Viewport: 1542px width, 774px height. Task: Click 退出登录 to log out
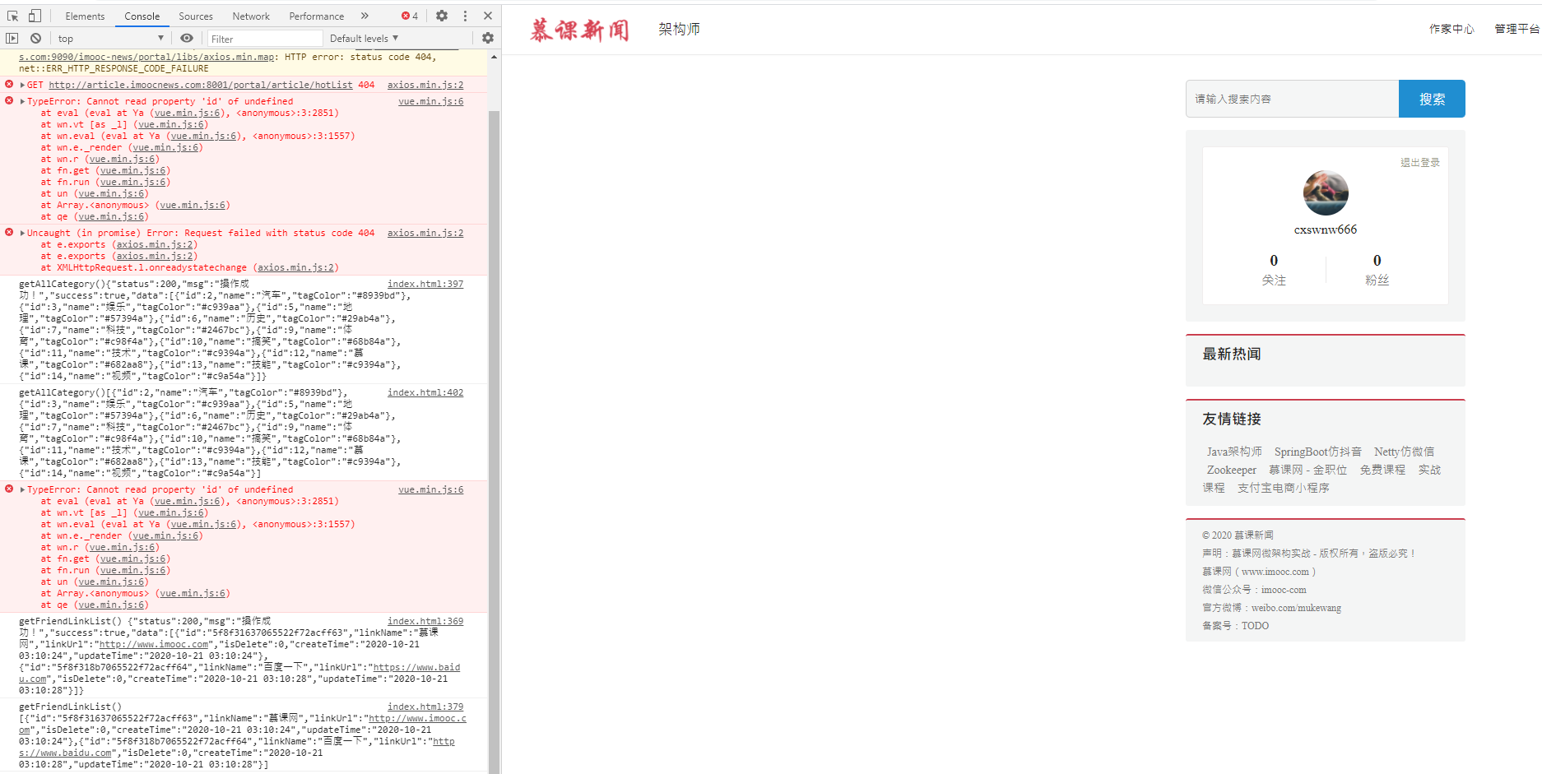click(x=1420, y=163)
